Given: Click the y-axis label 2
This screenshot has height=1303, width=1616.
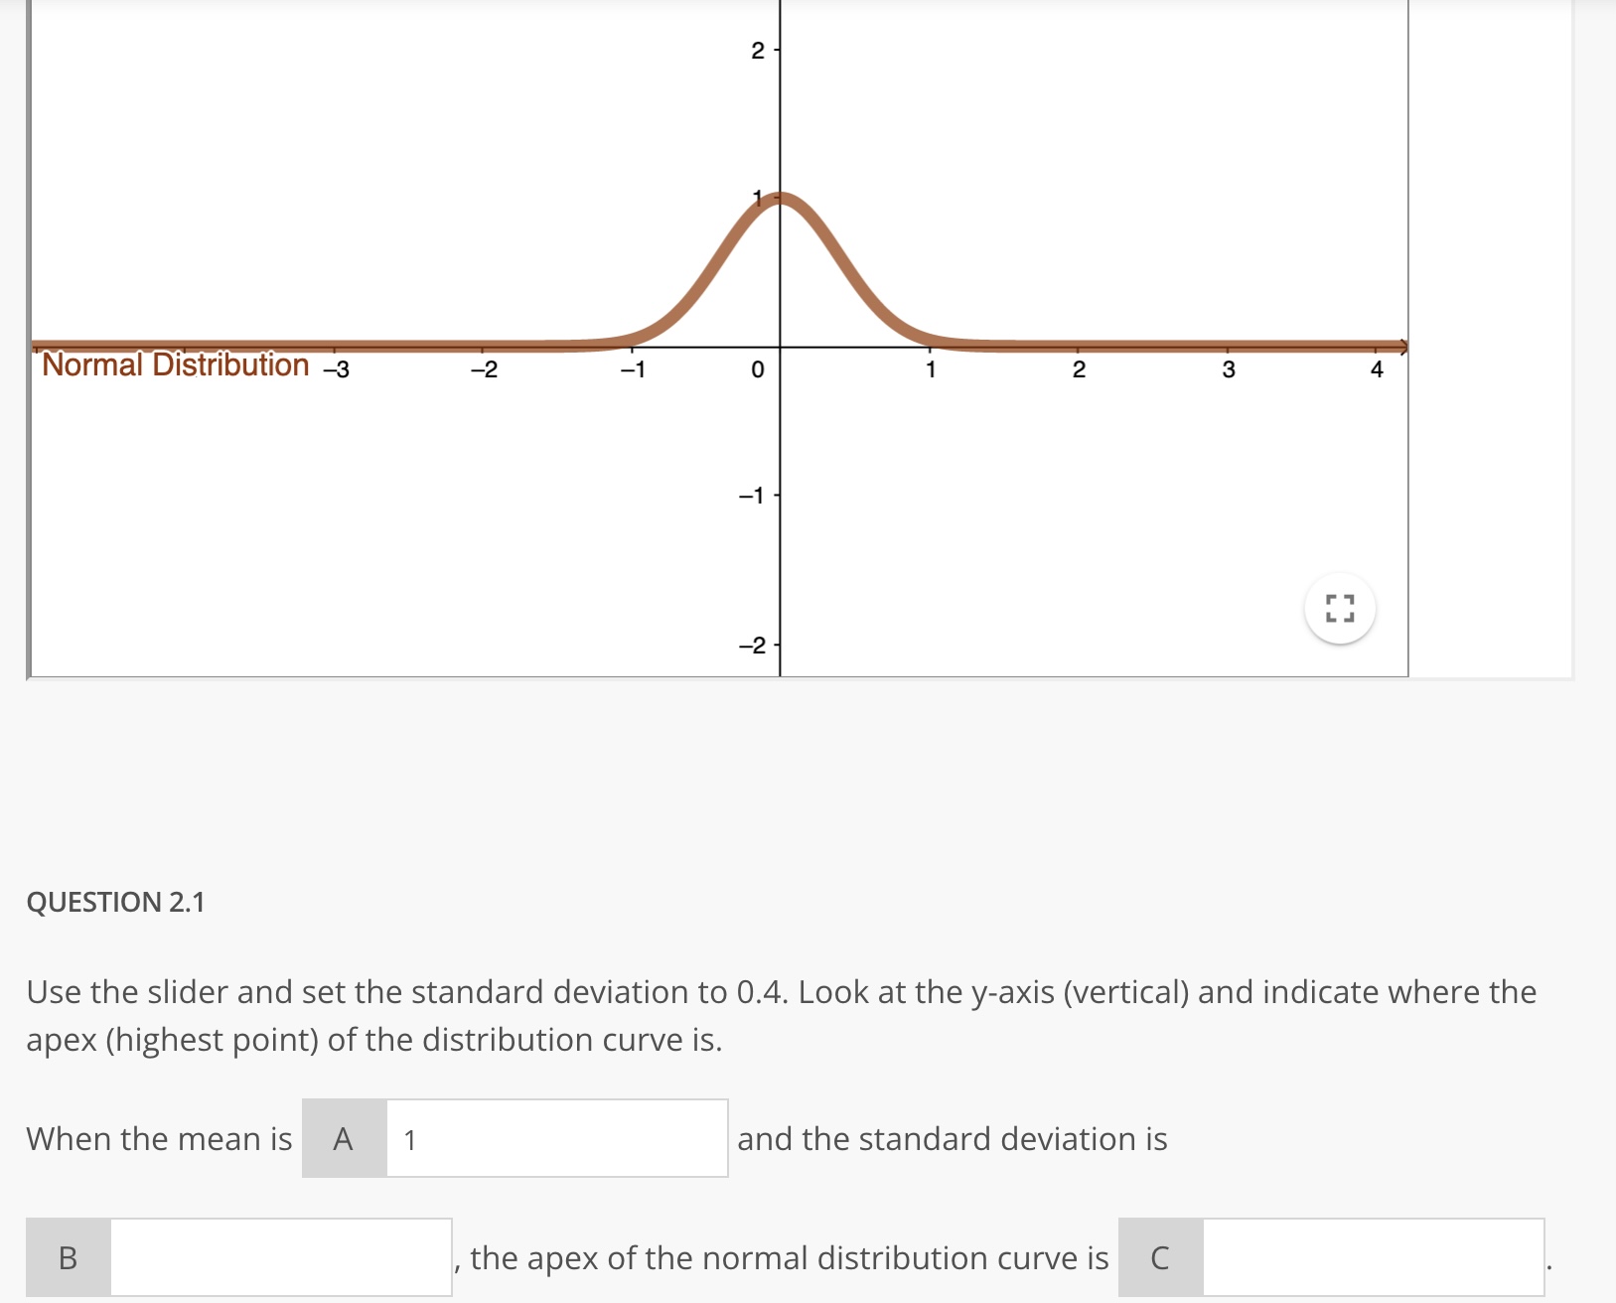Looking at the screenshot, I should click(x=758, y=52).
